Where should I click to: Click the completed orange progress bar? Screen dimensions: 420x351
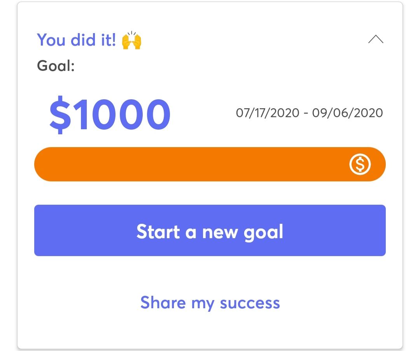194,164
